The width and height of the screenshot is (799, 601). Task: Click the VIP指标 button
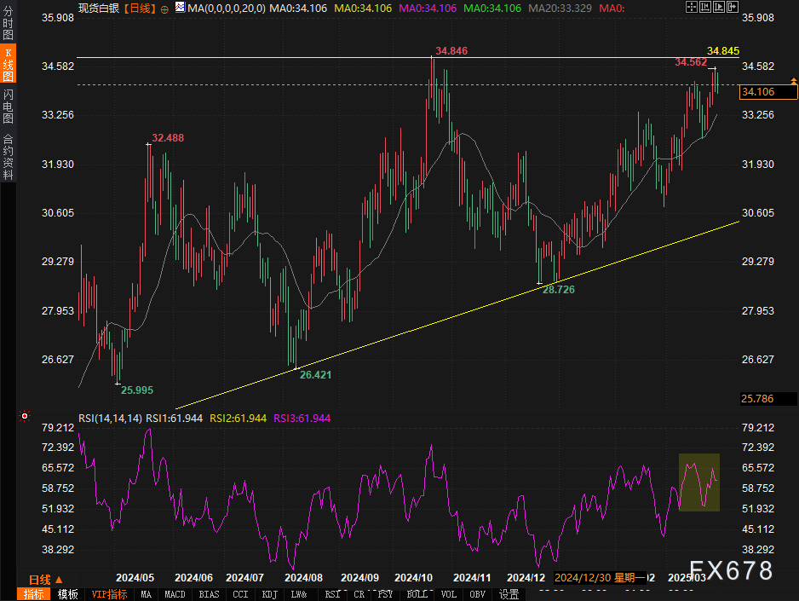(x=109, y=594)
